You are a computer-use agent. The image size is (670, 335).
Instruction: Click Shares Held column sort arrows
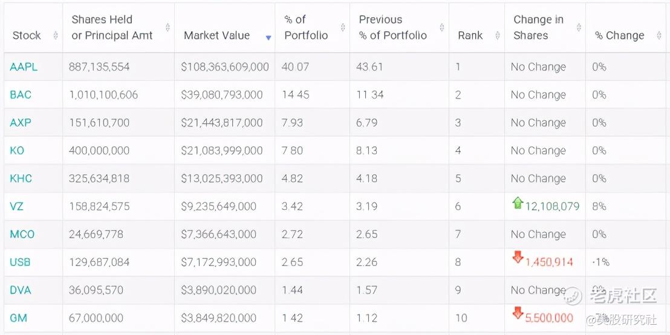[167, 28]
